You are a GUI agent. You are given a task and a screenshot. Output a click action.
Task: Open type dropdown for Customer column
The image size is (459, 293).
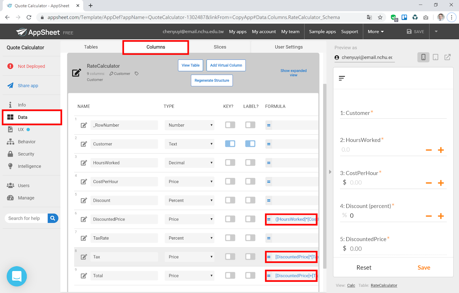189,144
